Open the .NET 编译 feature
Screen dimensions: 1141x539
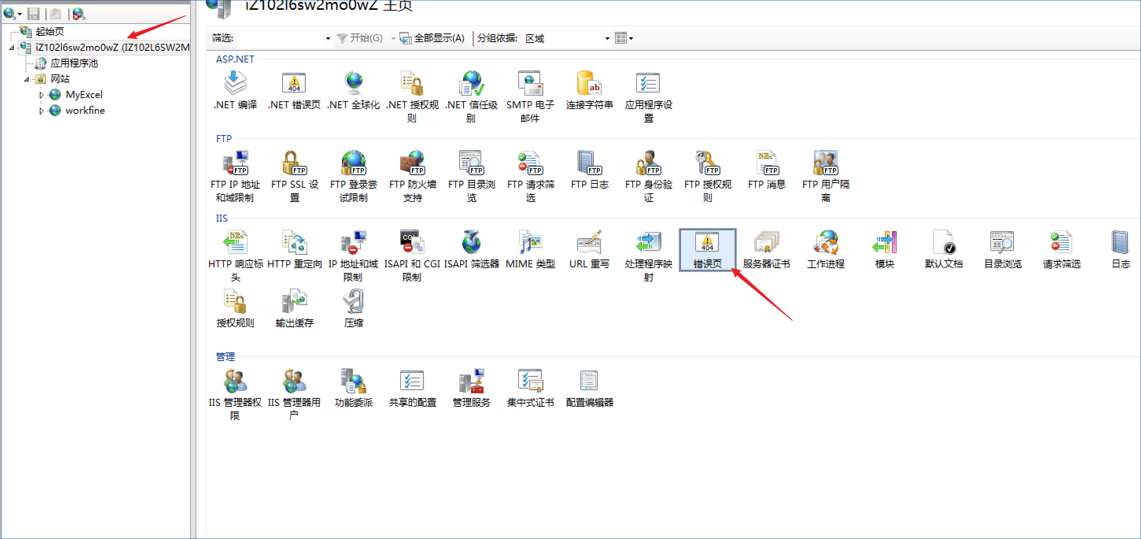[235, 91]
